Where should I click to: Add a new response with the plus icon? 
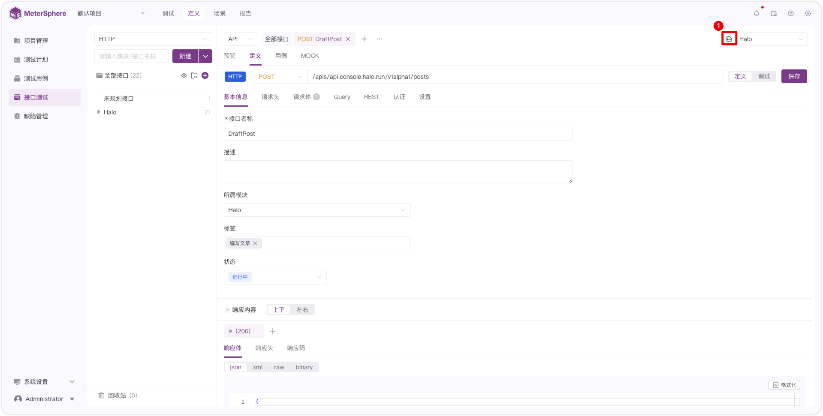[273, 331]
